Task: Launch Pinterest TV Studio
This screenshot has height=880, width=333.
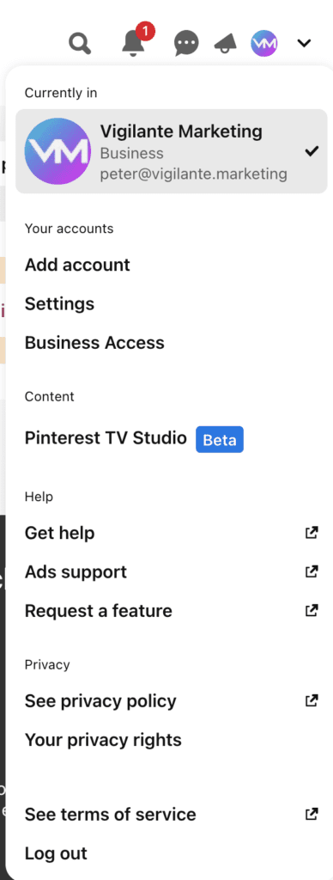Action: click(x=106, y=438)
